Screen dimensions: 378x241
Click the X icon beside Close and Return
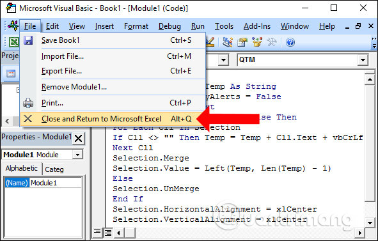tap(28, 118)
